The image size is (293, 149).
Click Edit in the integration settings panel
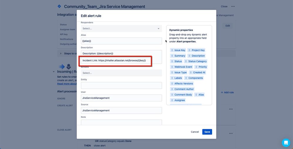pos(228,26)
